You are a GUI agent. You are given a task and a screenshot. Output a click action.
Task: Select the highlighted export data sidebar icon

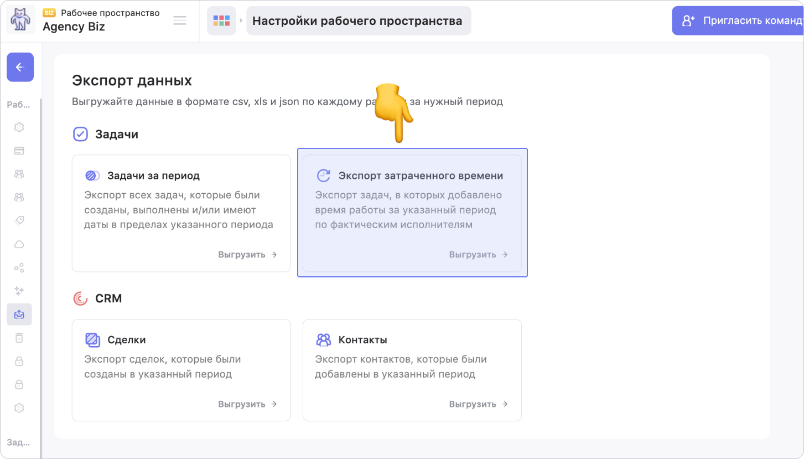click(x=19, y=314)
